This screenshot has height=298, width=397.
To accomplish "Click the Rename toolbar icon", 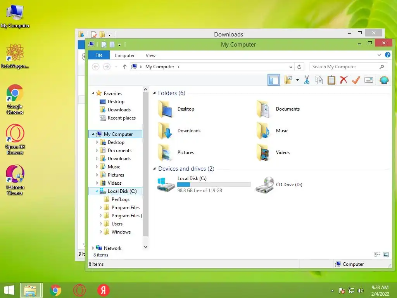I will [x=369, y=80].
